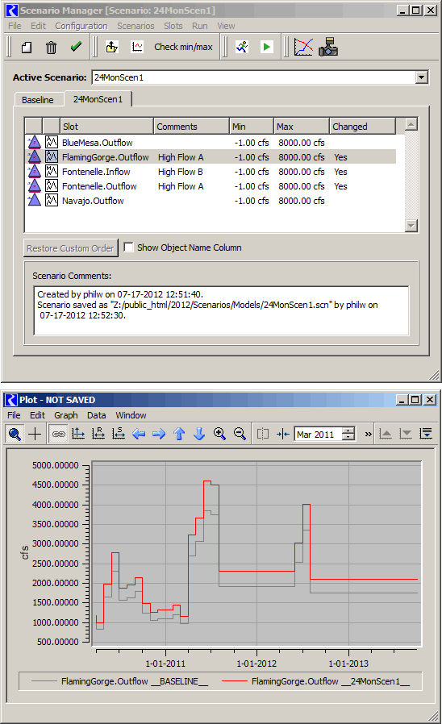Switch to the Baseline tab
The width and height of the screenshot is (442, 724).
(x=38, y=100)
